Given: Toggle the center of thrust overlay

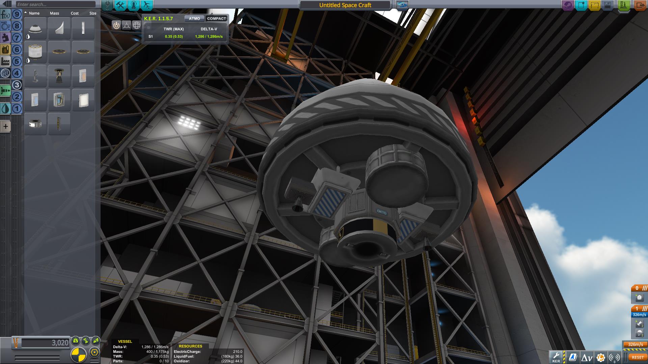Looking at the screenshot, I should coord(116,25).
